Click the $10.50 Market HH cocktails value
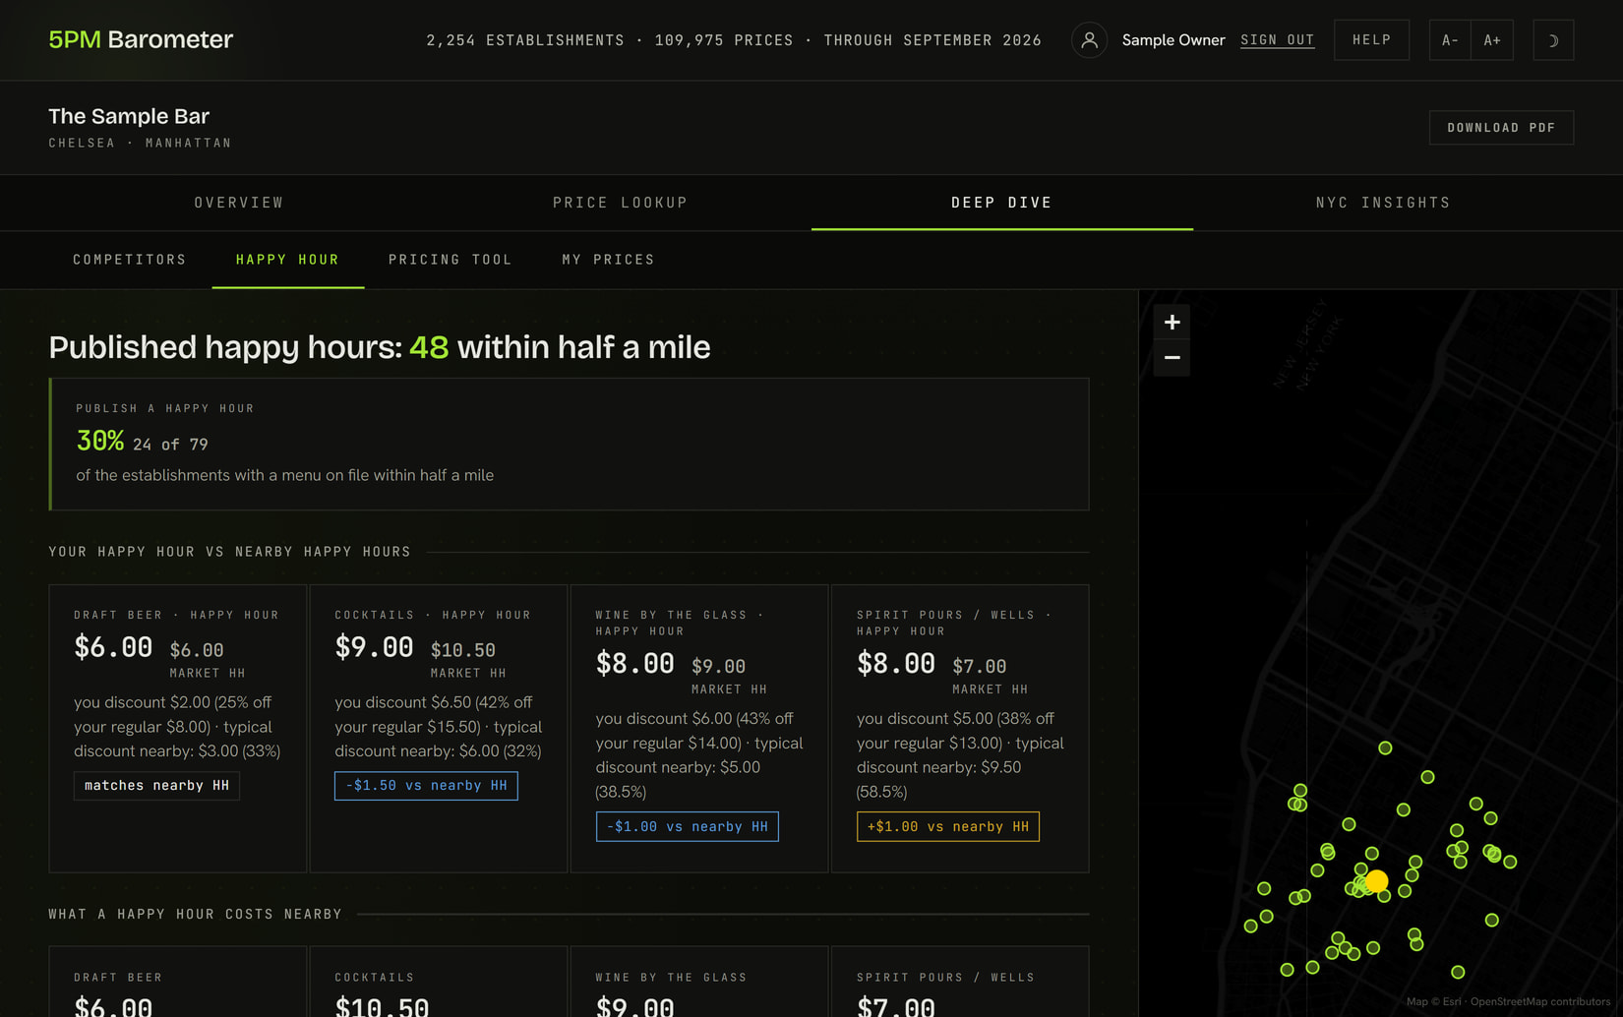This screenshot has height=1017, width=1623. (x=463, y=650)
